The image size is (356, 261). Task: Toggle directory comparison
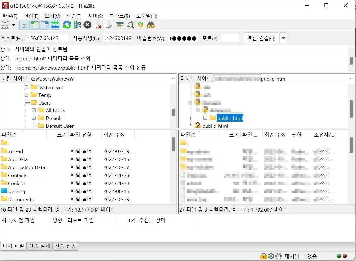point(131,25)
